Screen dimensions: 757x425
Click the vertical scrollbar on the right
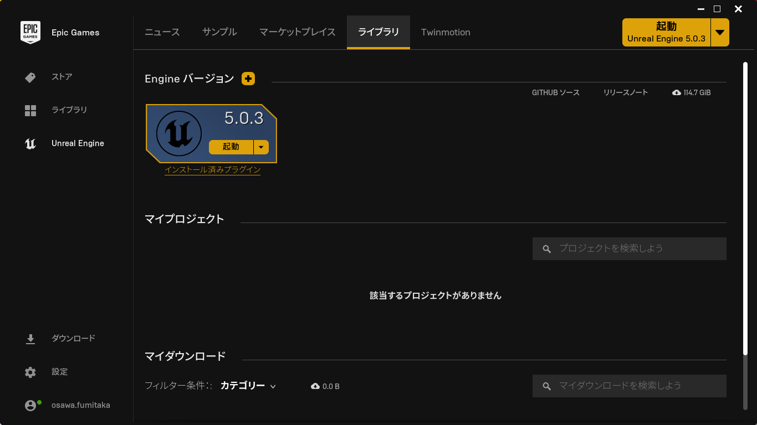pyautogui.click(x=745, y=209)
